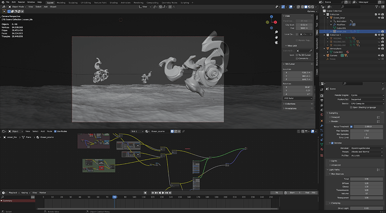
Task: Open the Modifier properties wrench icon
Action: pyautogui.click(x=322, y=126)
